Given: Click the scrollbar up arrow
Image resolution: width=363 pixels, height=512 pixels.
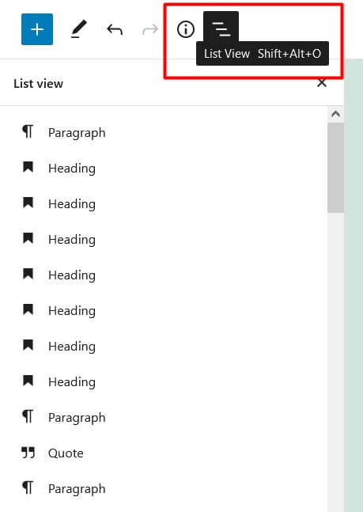Looking at the screenshot, I should (335, 114).
